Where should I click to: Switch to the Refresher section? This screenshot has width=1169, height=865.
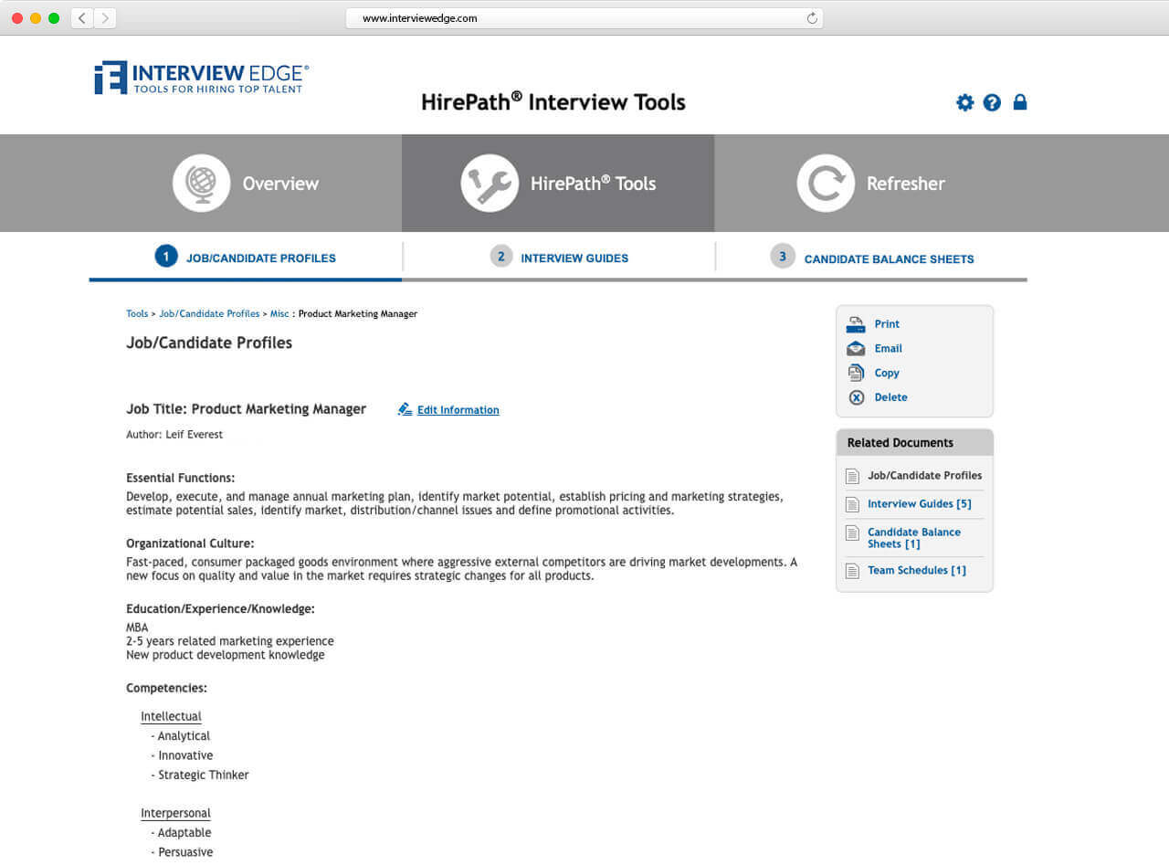tap(942, 183)
